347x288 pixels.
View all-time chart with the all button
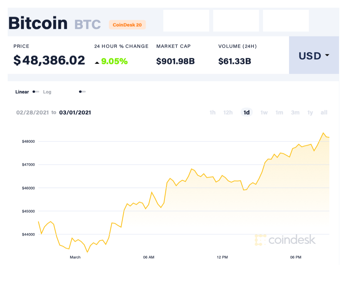324,112
